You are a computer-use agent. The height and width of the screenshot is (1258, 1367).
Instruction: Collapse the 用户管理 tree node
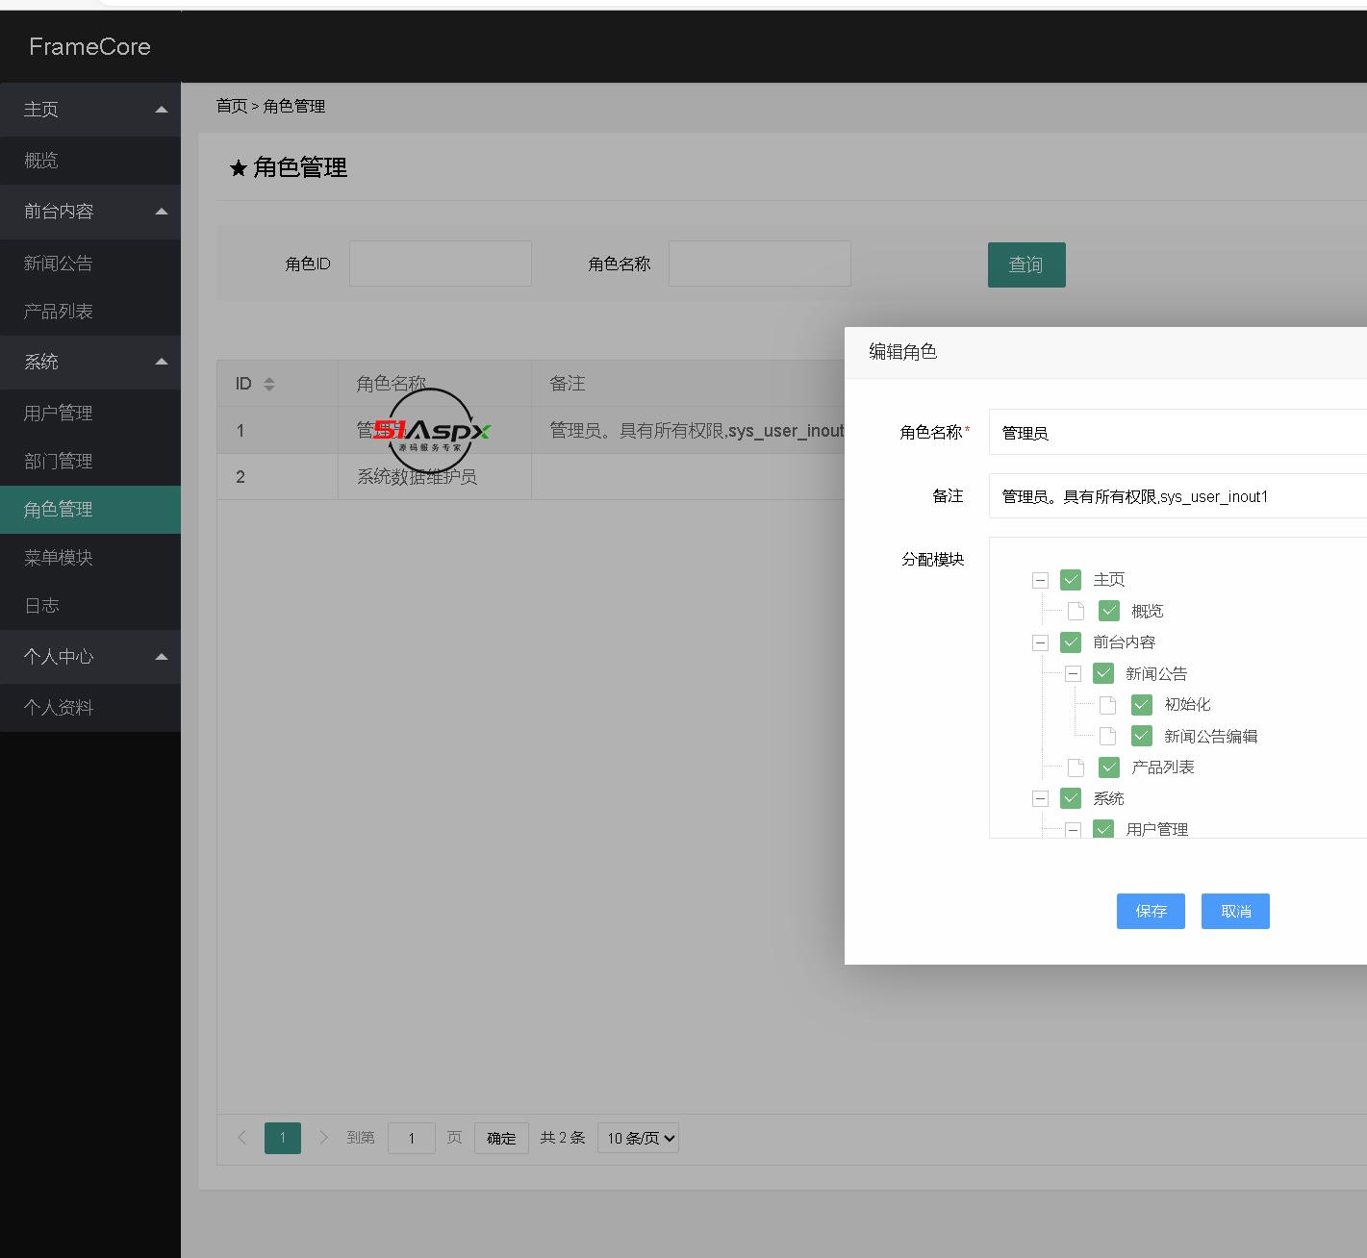click(1073, 829)
